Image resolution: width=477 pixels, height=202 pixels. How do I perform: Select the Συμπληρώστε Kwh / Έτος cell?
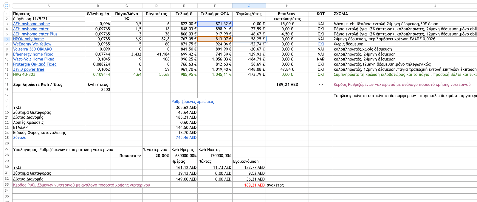[49, 85]
